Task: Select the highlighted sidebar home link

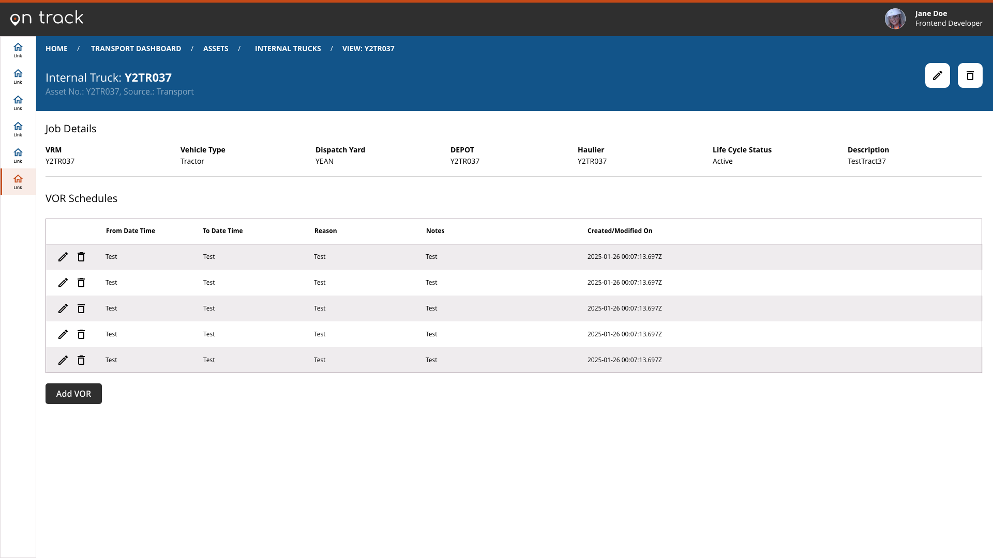Action: 18,181
